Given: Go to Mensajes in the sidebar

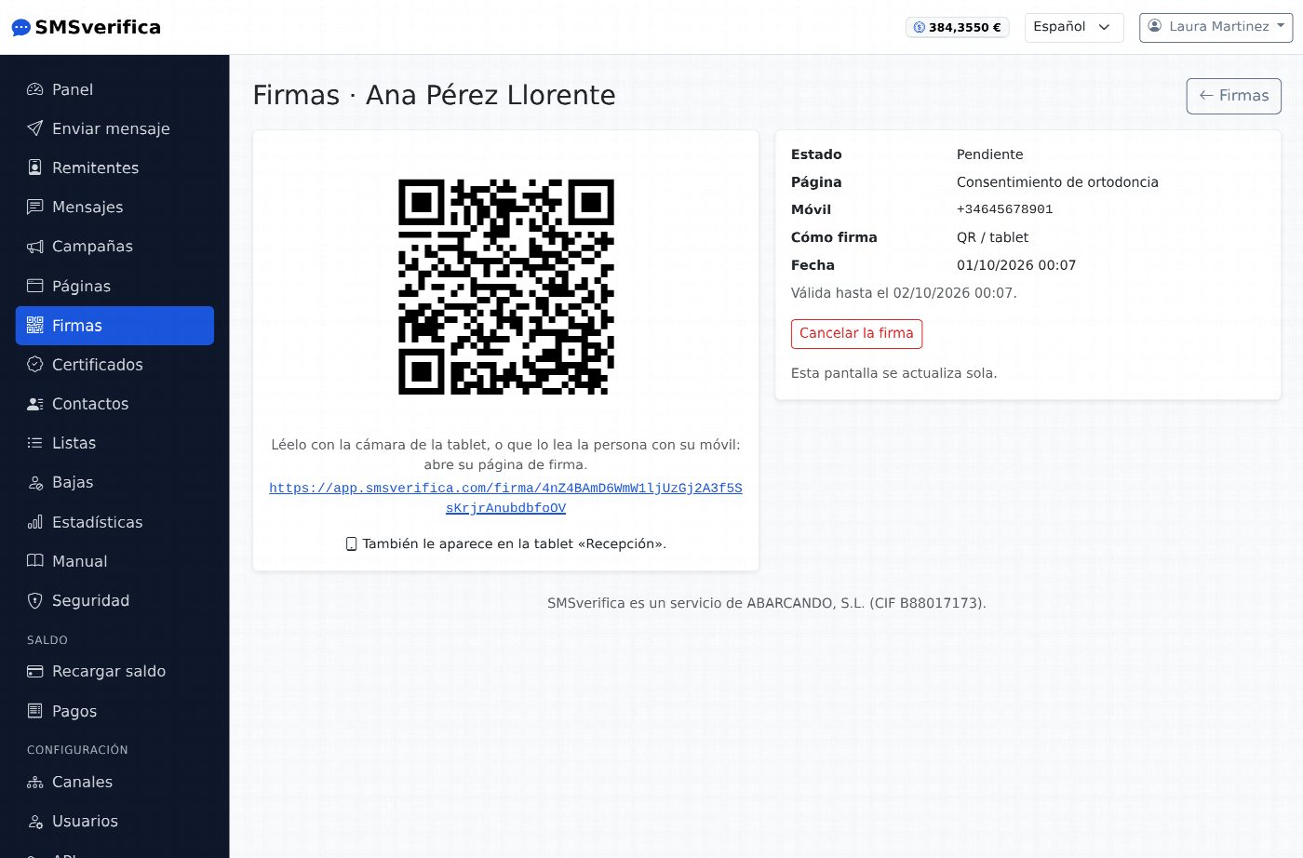Looking at the screenshot, I should coord(114,207).
